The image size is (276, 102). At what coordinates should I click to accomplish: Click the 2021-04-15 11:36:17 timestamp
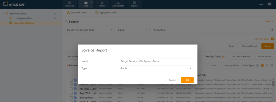(183, 97)
